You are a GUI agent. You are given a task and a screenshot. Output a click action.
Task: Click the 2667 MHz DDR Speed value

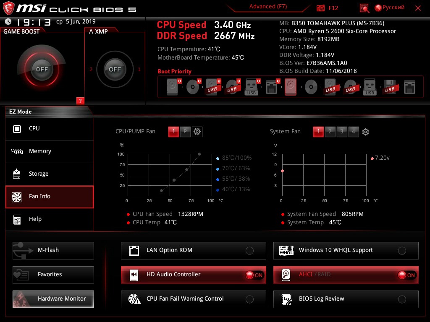(234, 36)
